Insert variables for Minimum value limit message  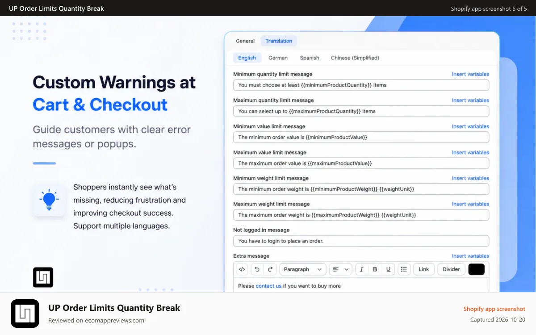tap(470, 126)
